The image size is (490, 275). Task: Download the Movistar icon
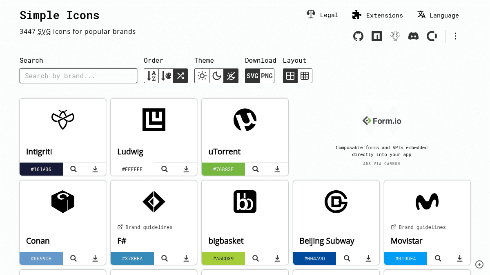(459, 258)
